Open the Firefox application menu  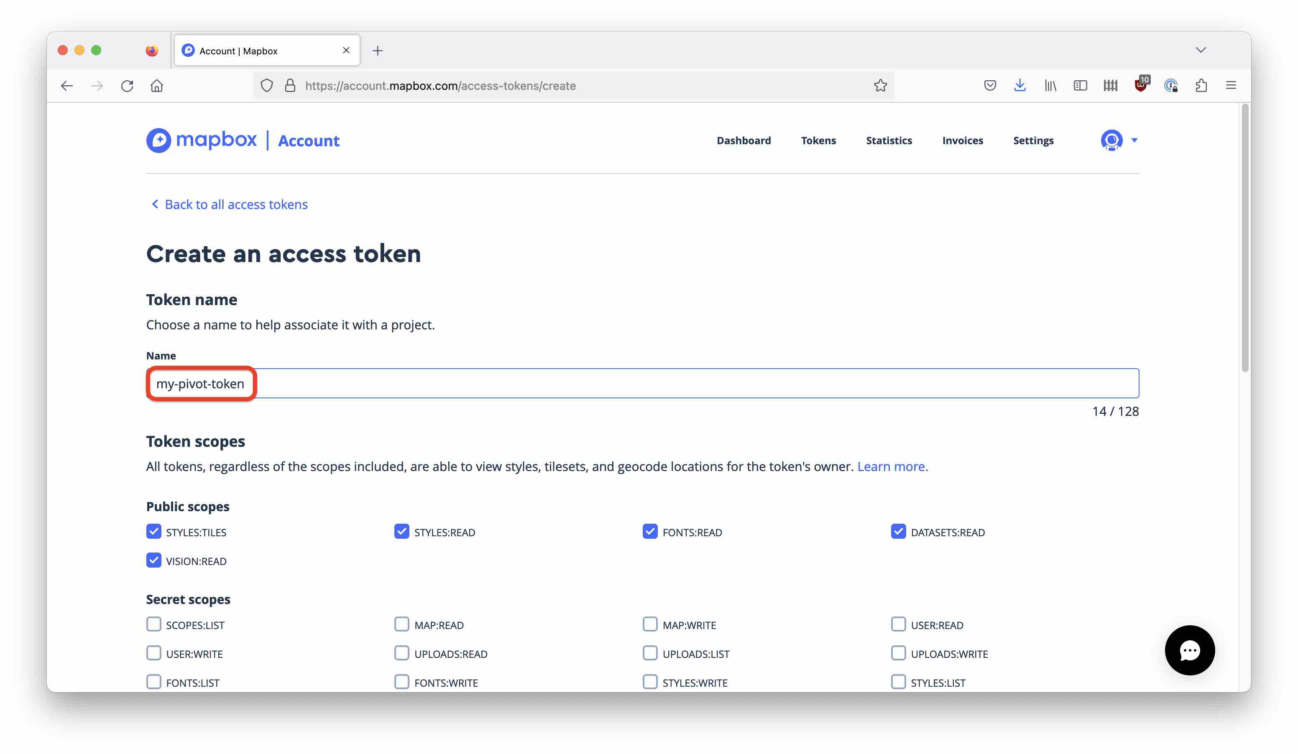[x=1232, y=85]
